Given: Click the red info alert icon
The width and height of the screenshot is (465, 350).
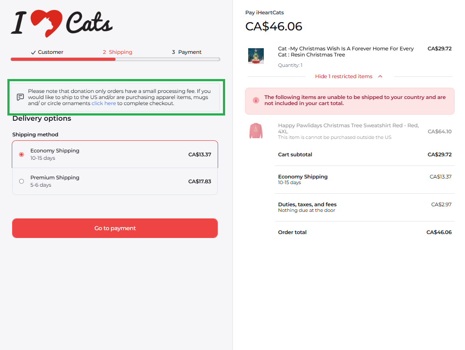Looking at the screenshot, I should [x=256, y=100].
